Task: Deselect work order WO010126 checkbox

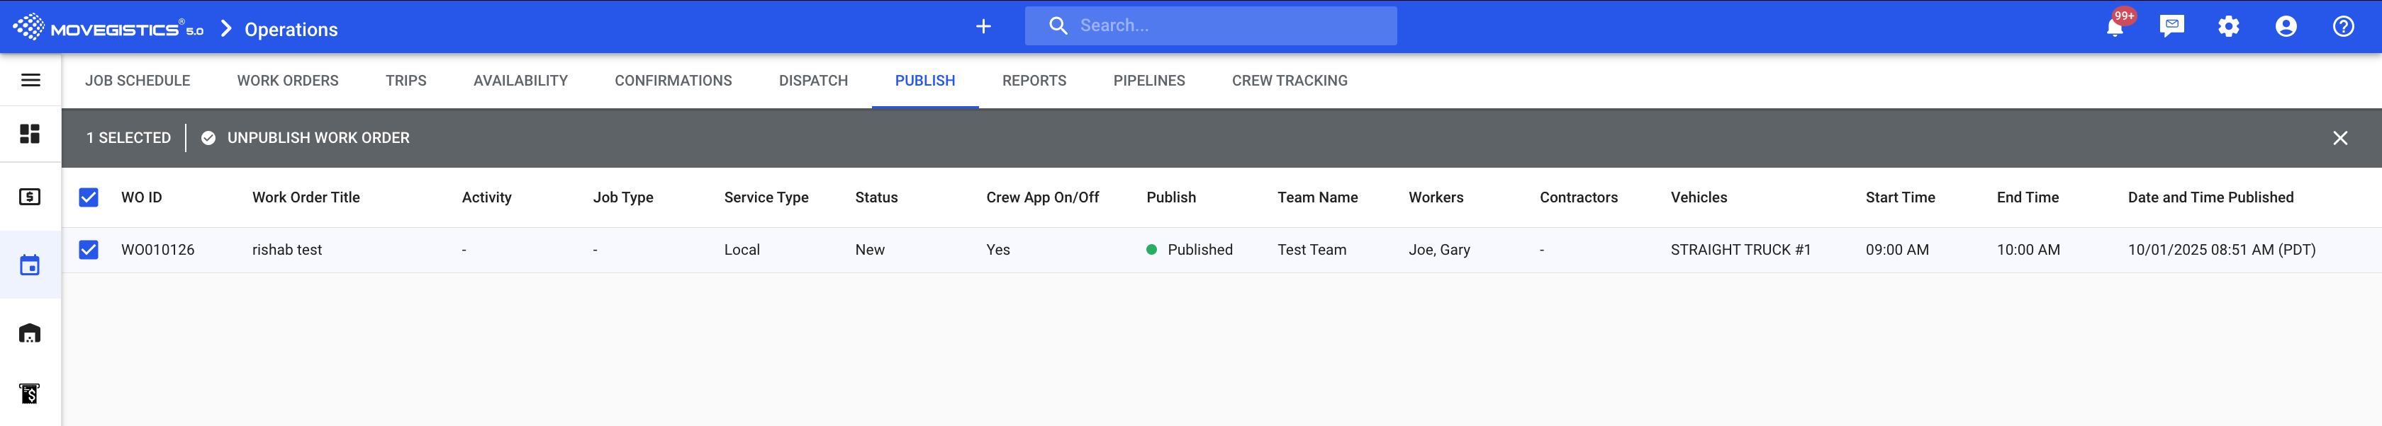Action: 89,250
